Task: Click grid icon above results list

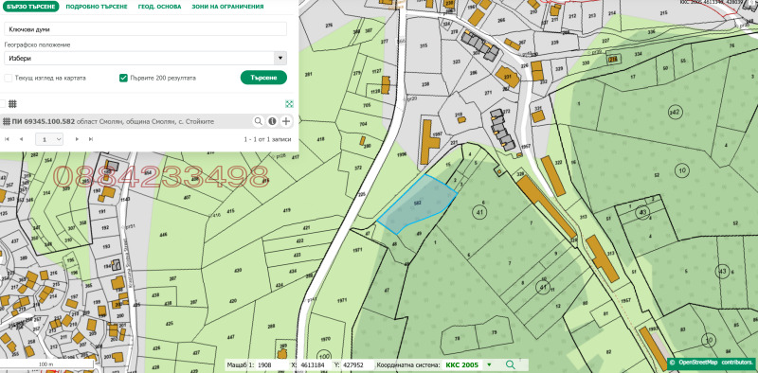Action: pyautogui.click(x=13, y=104)
